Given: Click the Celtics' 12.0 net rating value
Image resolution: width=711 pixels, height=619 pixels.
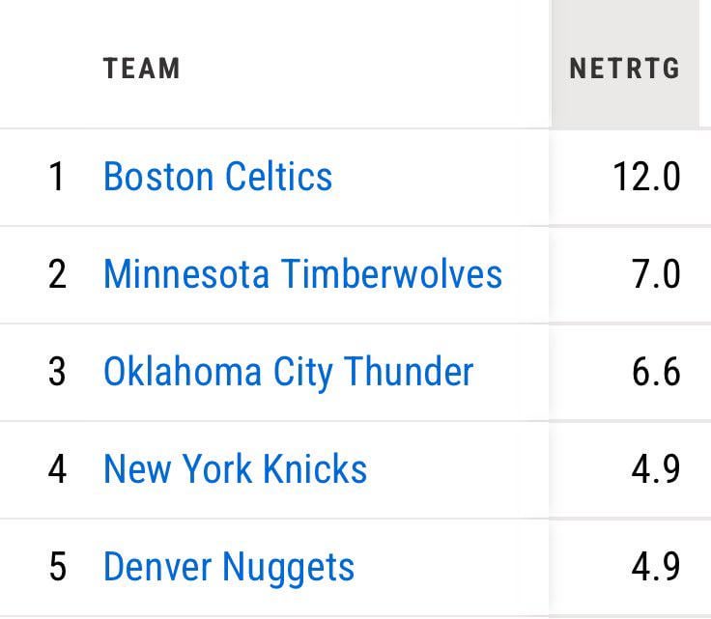Looking at the screenshot, I should (x=646, y=177).
